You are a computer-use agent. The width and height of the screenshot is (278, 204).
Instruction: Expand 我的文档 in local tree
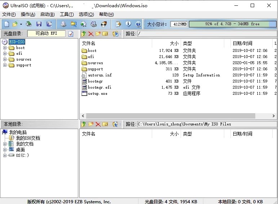(x=5, y=144)
